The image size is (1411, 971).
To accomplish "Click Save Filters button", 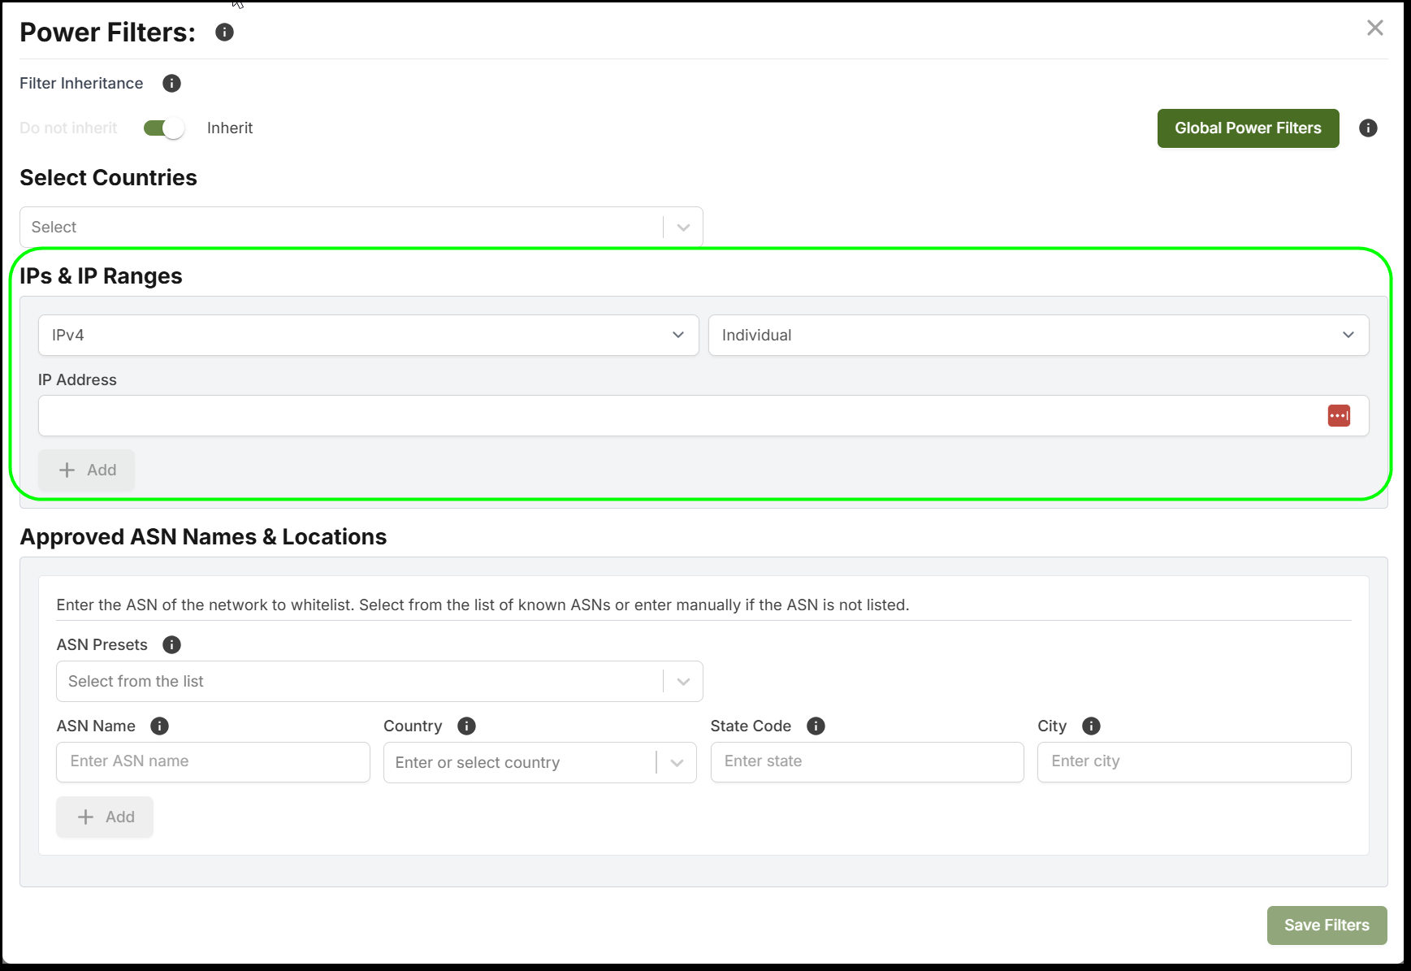I will [1326, 925].
